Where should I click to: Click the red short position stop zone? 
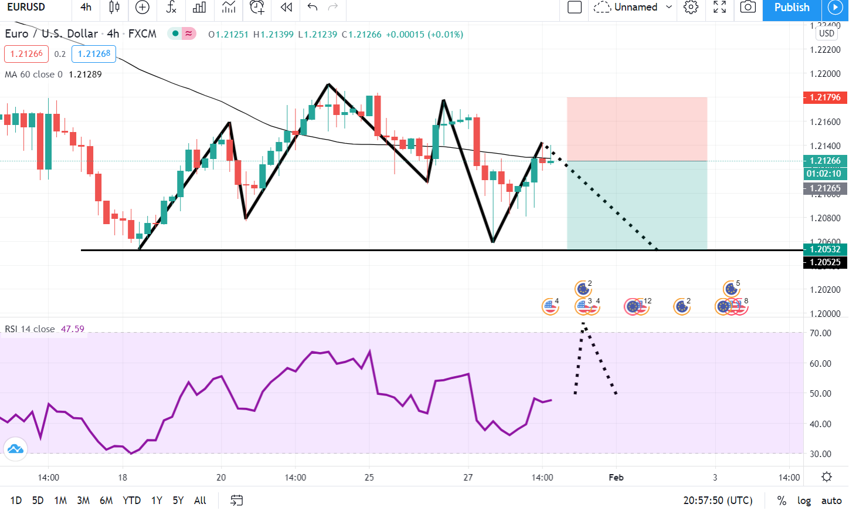(637, 128)
